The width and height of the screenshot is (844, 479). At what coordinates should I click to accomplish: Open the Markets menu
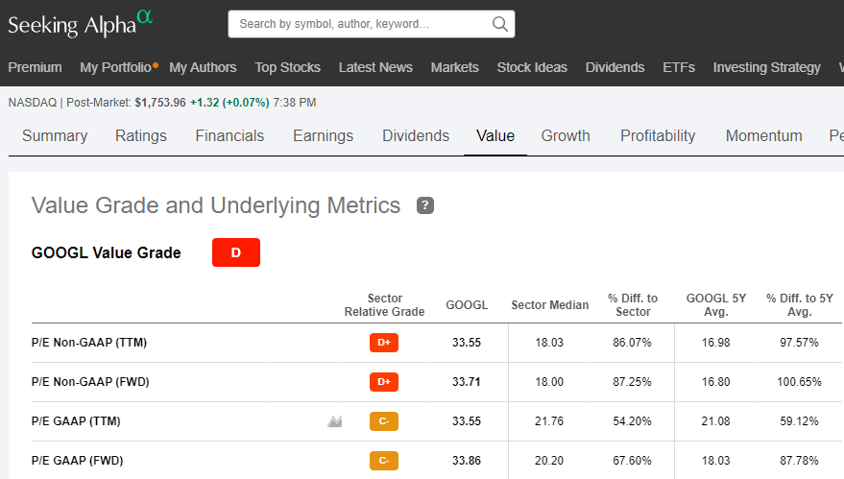455,67
